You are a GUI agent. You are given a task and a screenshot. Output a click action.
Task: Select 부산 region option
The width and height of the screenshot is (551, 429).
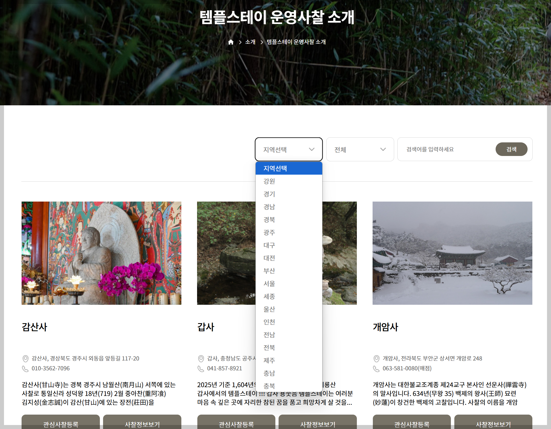[269, 271]
